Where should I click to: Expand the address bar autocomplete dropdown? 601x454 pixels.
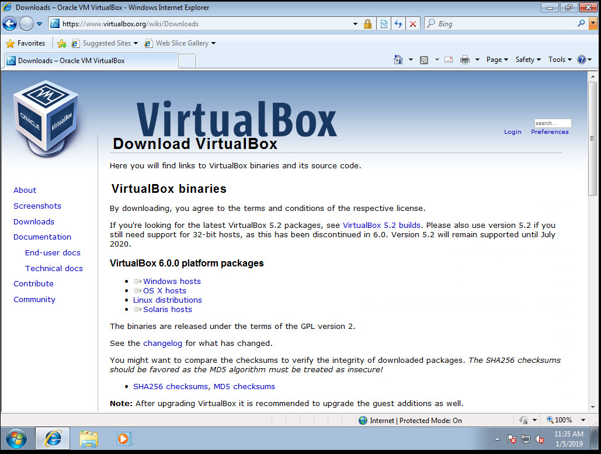point(355,24)
